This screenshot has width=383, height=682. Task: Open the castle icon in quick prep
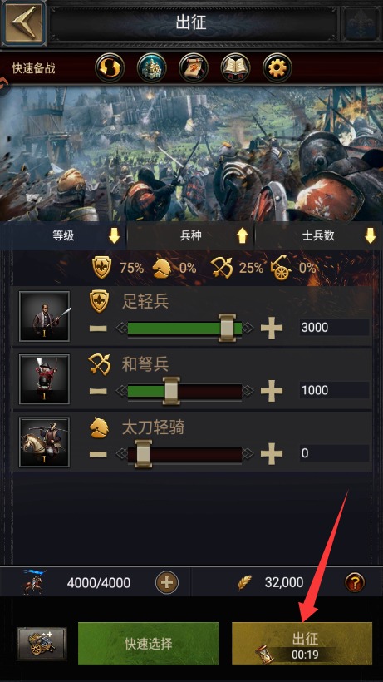(152, 68)
